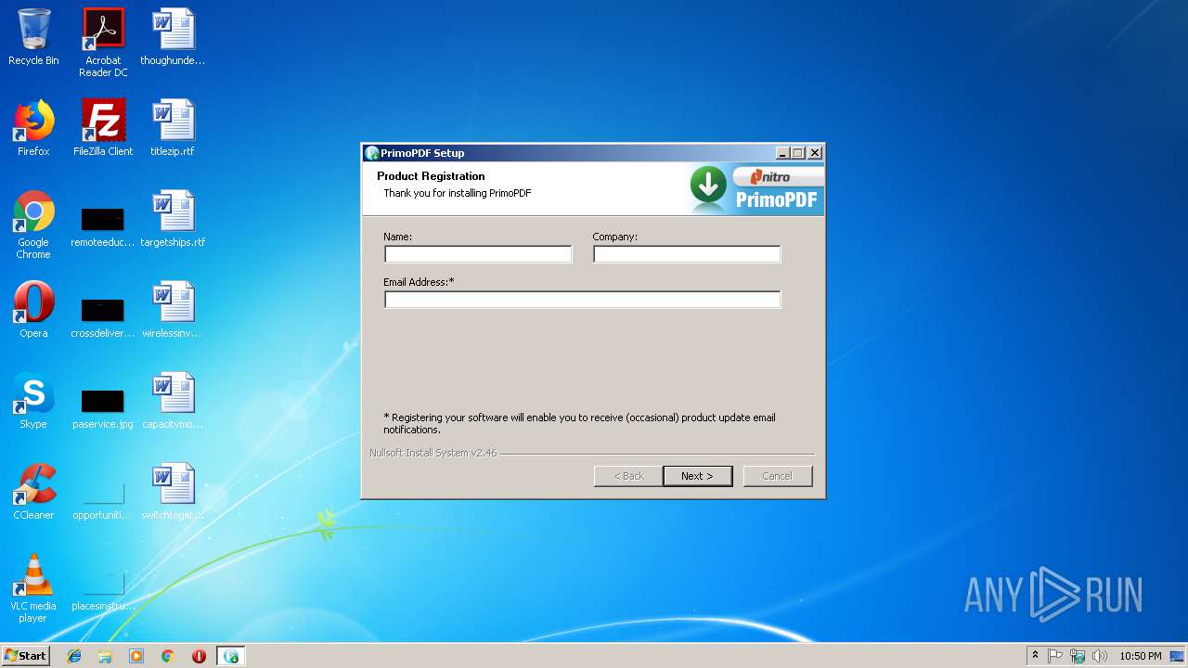Select remoteeduc... black thumbnail file
Viewport: 1188px width, 668px height.
(103, 225)
